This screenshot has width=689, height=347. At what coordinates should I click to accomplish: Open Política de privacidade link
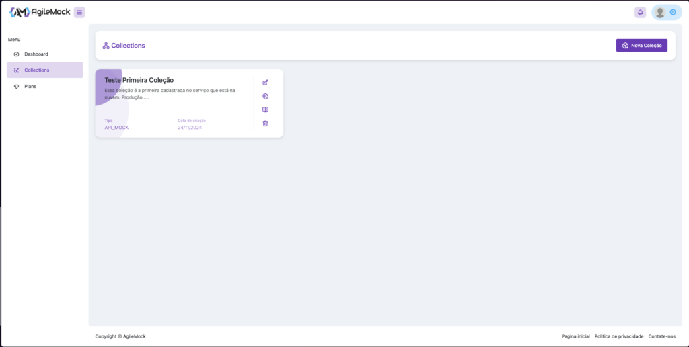click(x=619, y=336)
